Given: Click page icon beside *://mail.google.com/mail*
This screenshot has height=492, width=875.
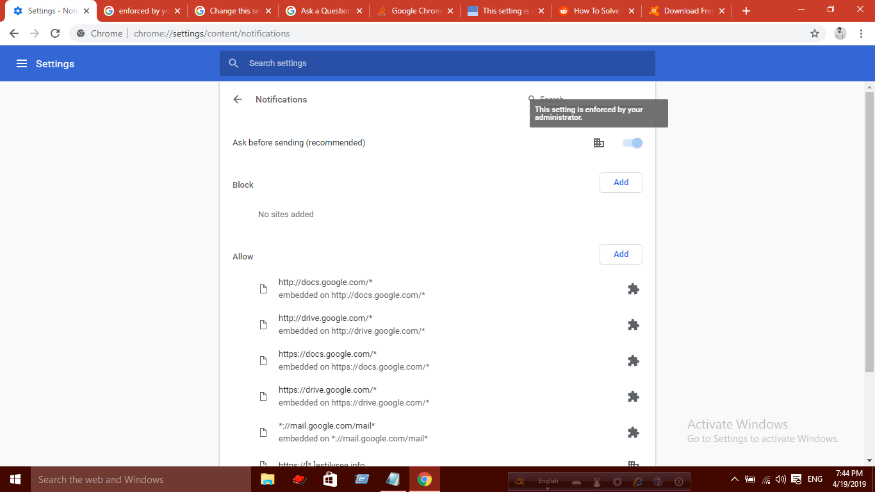Looking at the screenshot, I should (263, 432).
